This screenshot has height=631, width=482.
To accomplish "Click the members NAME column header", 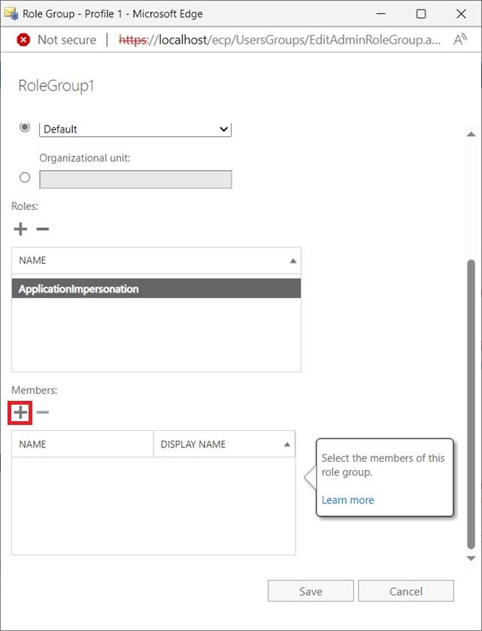I will click(x=82, y=444).
